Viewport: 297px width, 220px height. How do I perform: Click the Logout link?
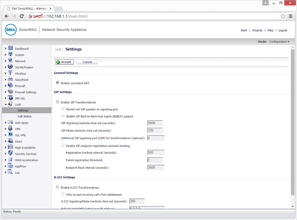tap(283, 30)
